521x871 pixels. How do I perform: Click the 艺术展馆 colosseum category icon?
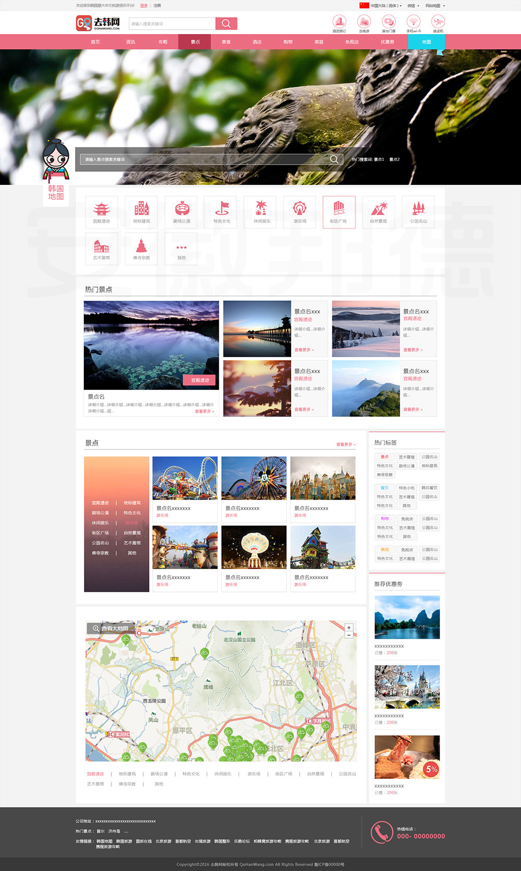coord(102,248)
